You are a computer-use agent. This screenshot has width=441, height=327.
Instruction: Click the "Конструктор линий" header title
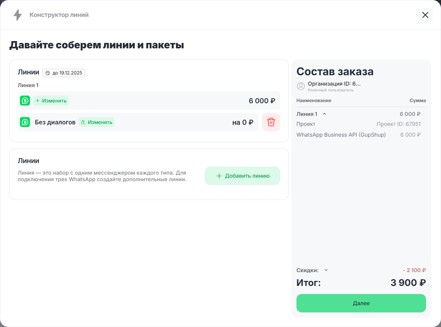59,15
